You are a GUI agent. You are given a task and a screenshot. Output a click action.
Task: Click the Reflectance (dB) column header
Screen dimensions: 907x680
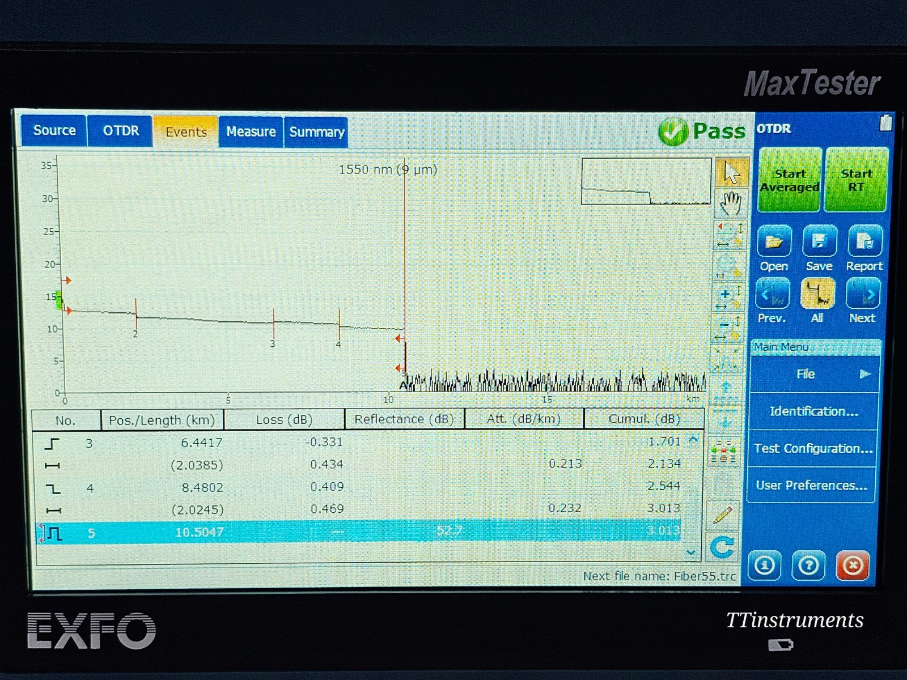click(405, 419)
